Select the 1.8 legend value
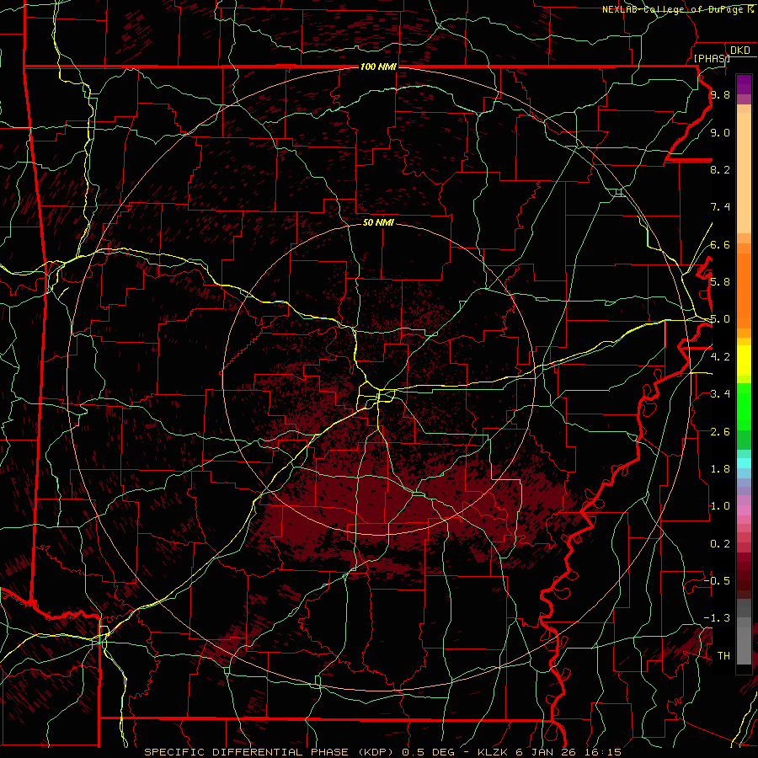This screenshot has height=758, width=758. pos(720,469)
